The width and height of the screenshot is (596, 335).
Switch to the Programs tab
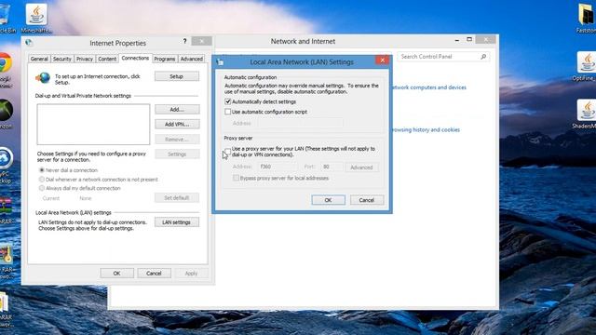[165, 59]
